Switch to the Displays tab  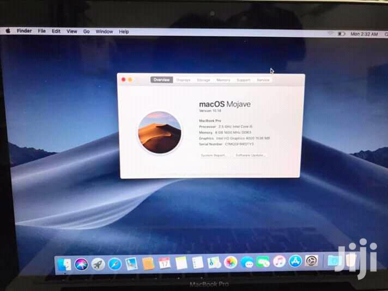pos(183,80)
